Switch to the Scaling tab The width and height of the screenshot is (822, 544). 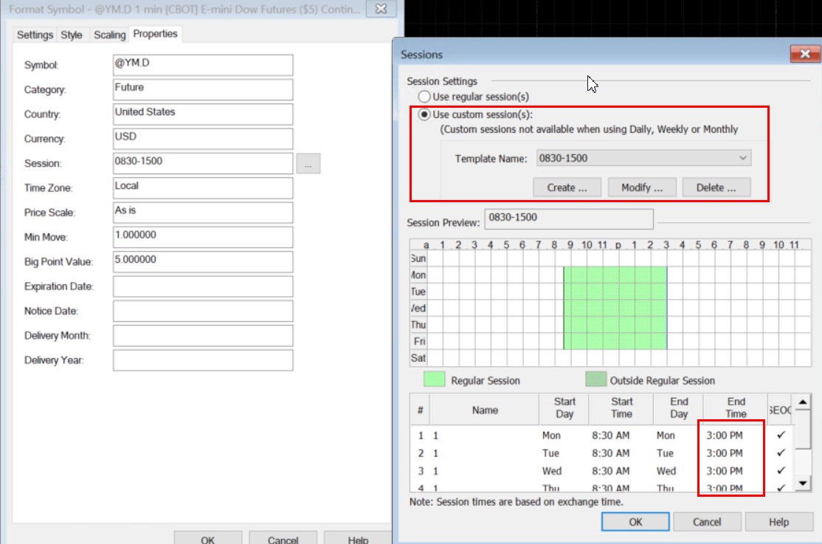109,35
